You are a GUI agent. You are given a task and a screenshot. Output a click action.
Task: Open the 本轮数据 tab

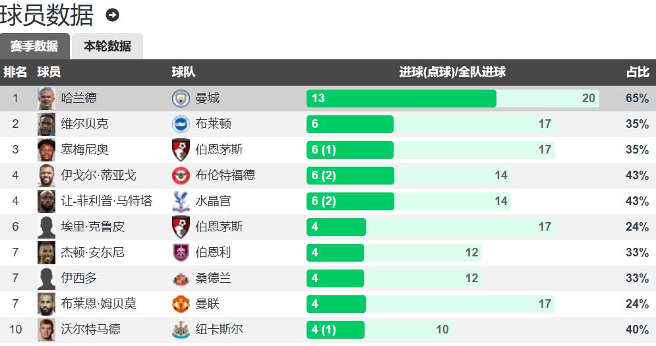pyautogui.click(x=107, y=46)
